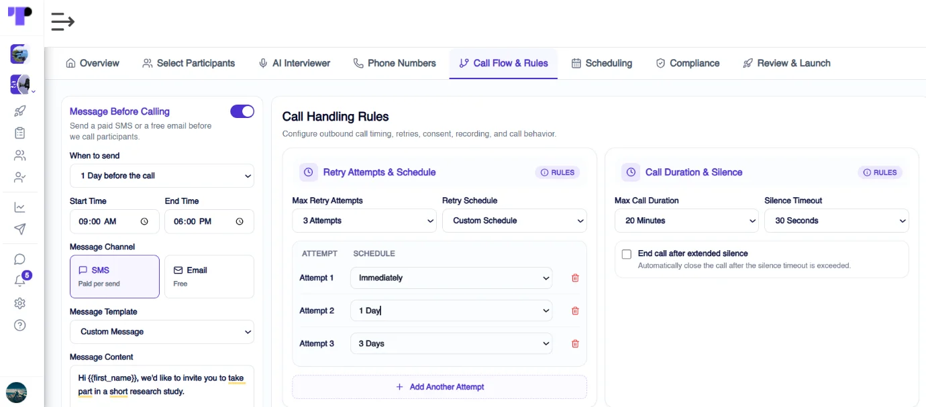The image size is (926, 407).
Task: Open the Max Call Duration dropdown
Action: 686,221
